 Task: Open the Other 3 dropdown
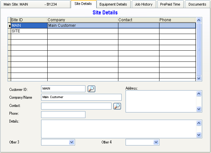point(72,142)
